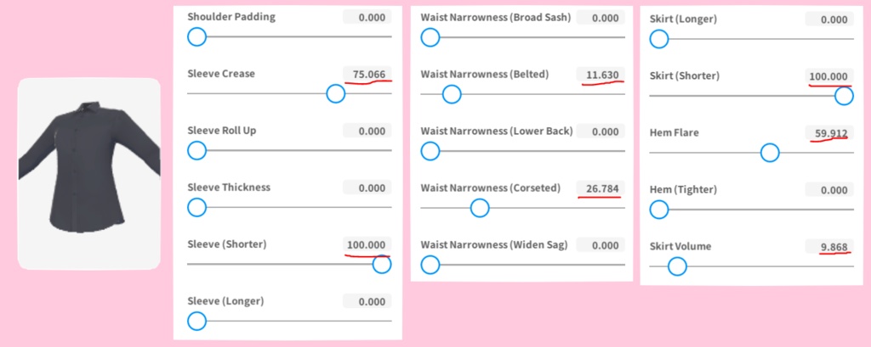Image resolution: width=871 pixels, height=347 pixels.
Task: Click the Skirt Volume slider handle
Action: click(x=677, y=266)
